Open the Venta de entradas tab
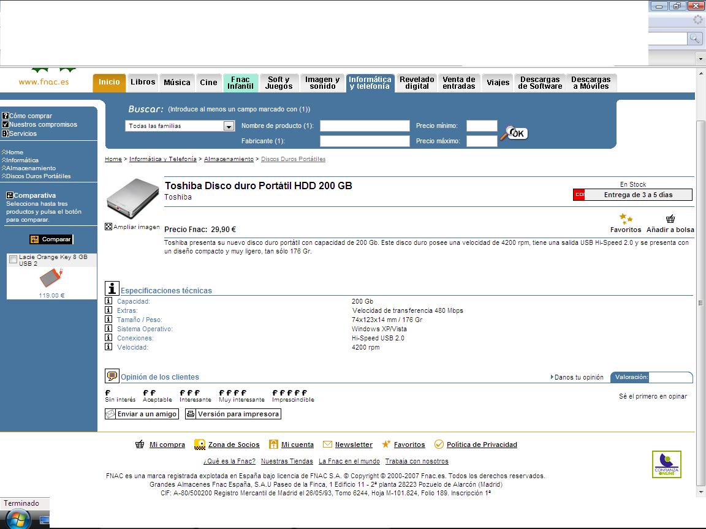The image size is (706, 529). coord(459,83)
